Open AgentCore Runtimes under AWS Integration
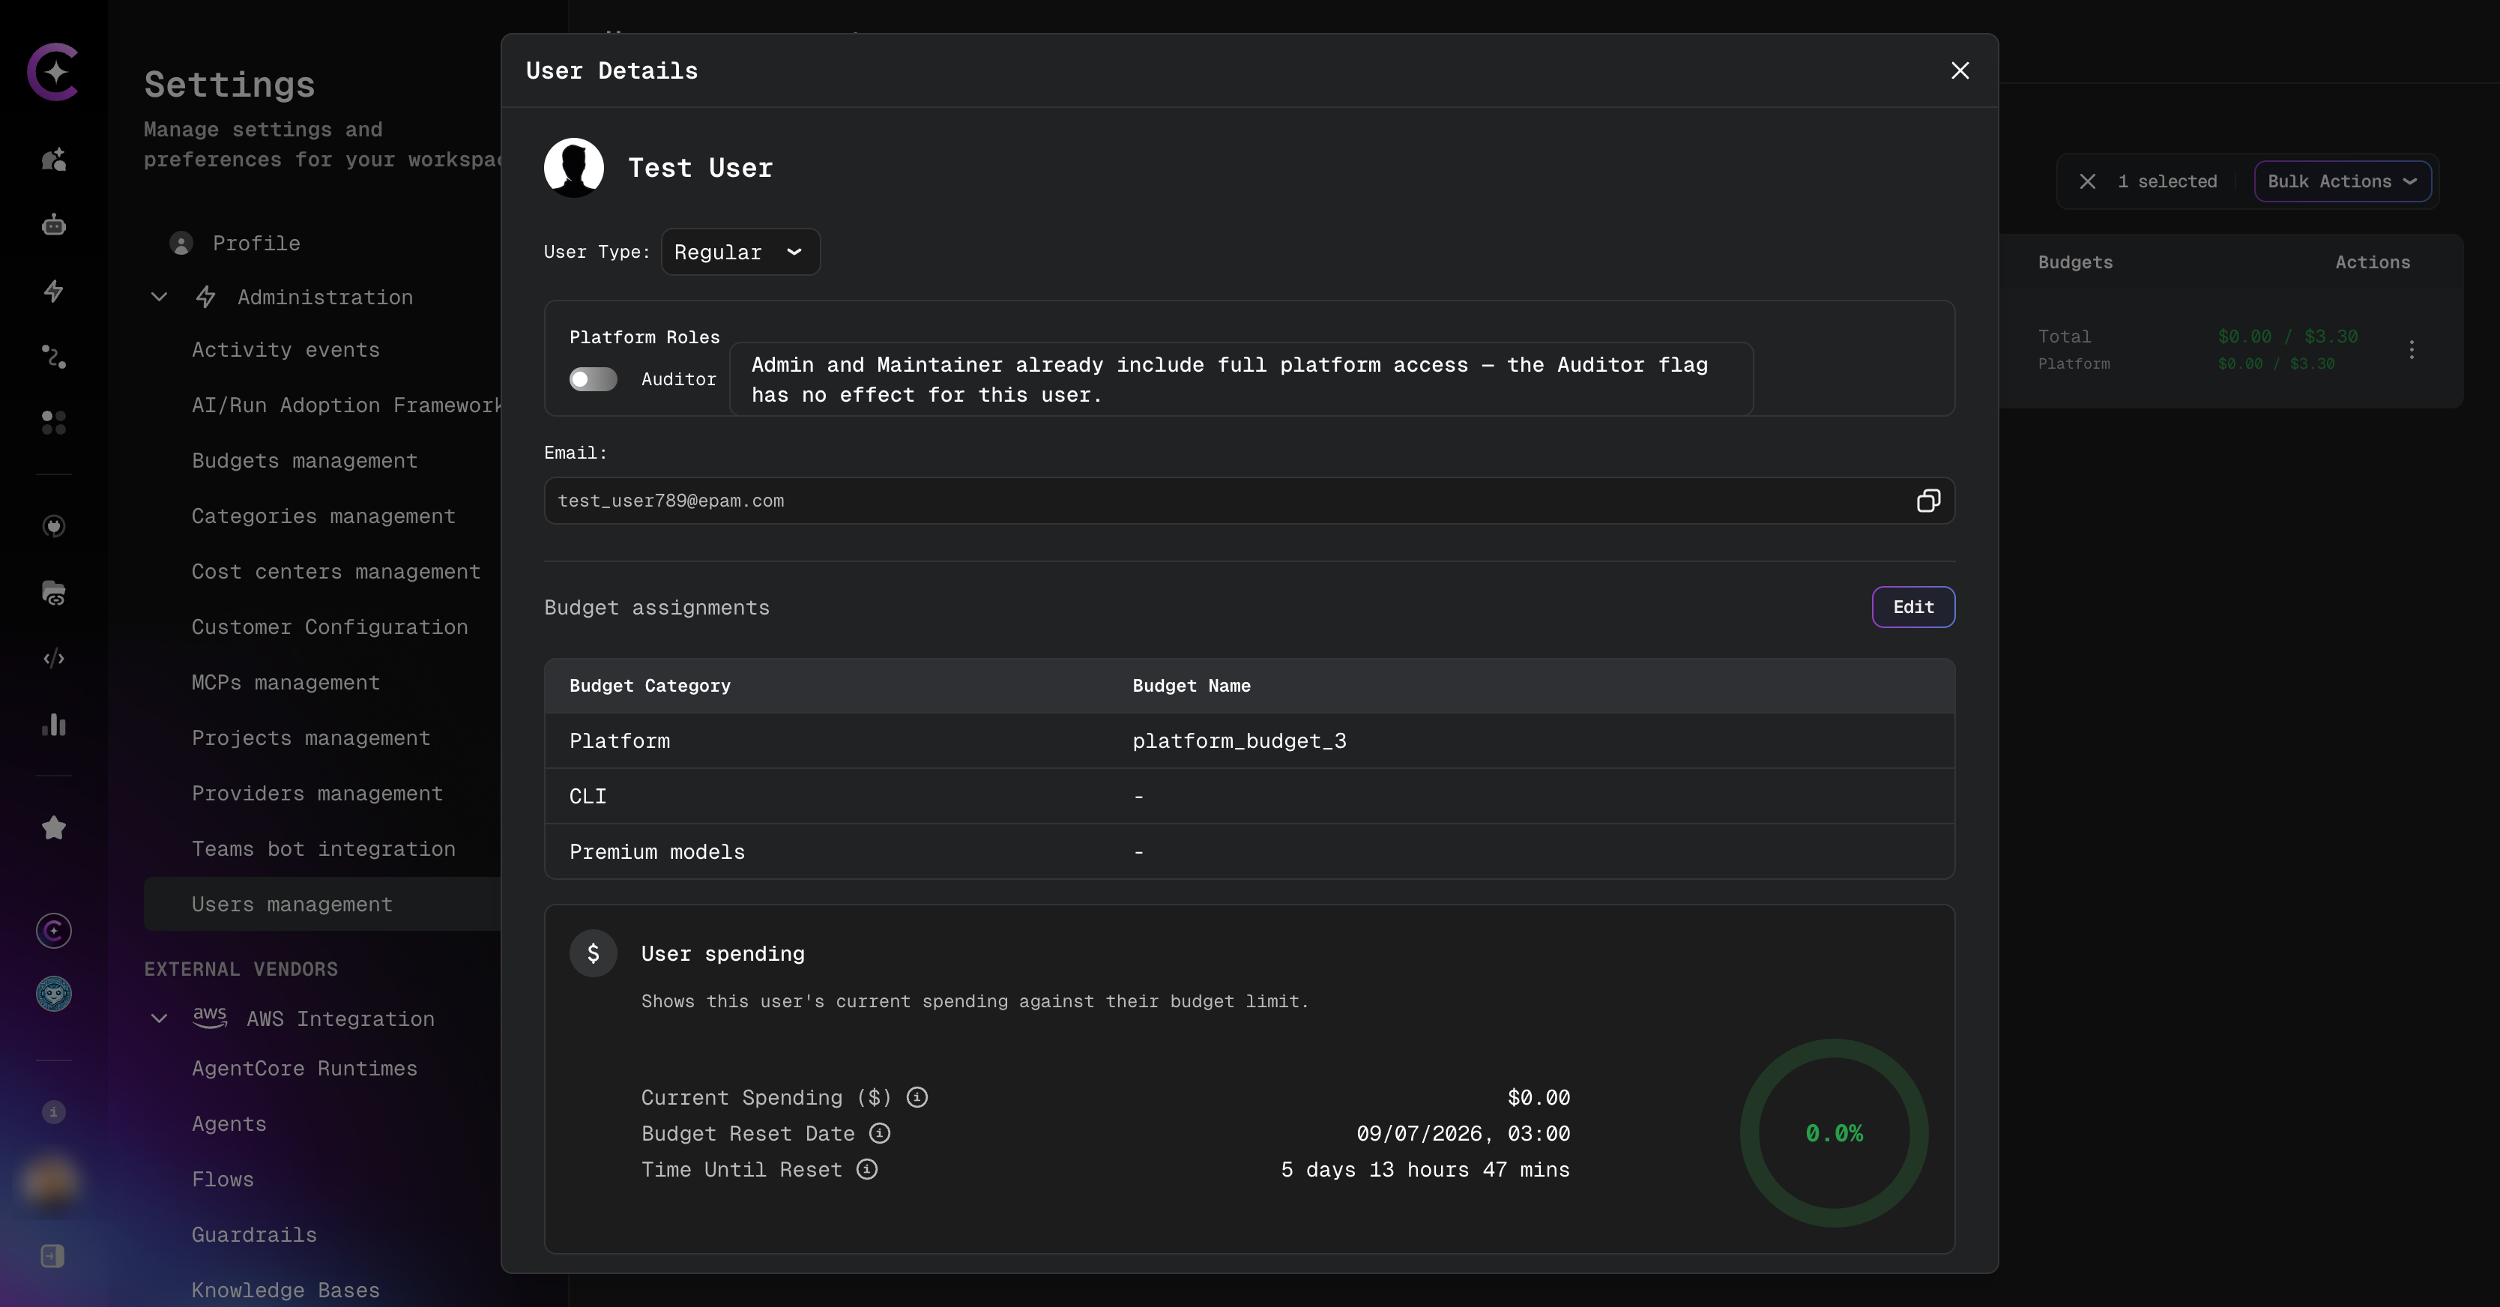2500x1307 pixels. (304, 1068)
